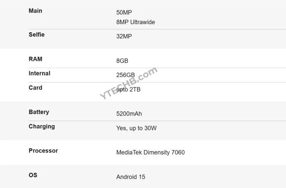Select the 8GB RAM value
The height and width of the screenshot is (188, 286).
coord(122,61)
